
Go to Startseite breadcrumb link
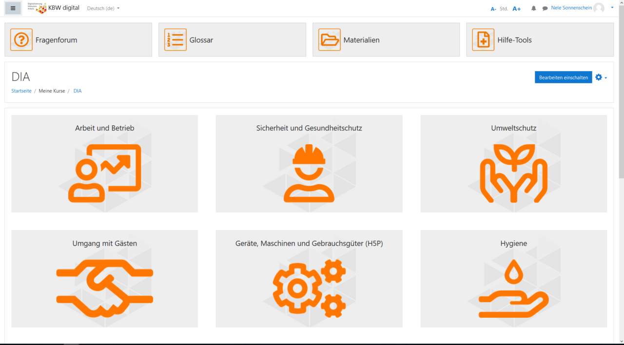click(21, 91)
